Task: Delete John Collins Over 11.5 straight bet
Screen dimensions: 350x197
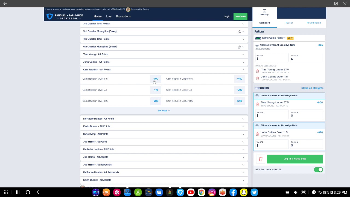Action: pos(257,134)
